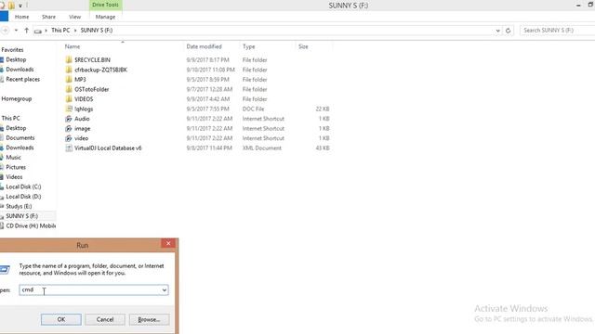Screen dimensions: 595x334
Task: Select CD Drive (H:) in sidebar
Action: [31, 226]
